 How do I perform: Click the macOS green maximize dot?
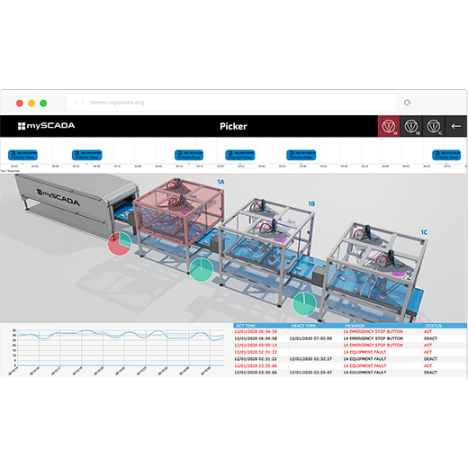pyautogui.click(x=43, y=103)
